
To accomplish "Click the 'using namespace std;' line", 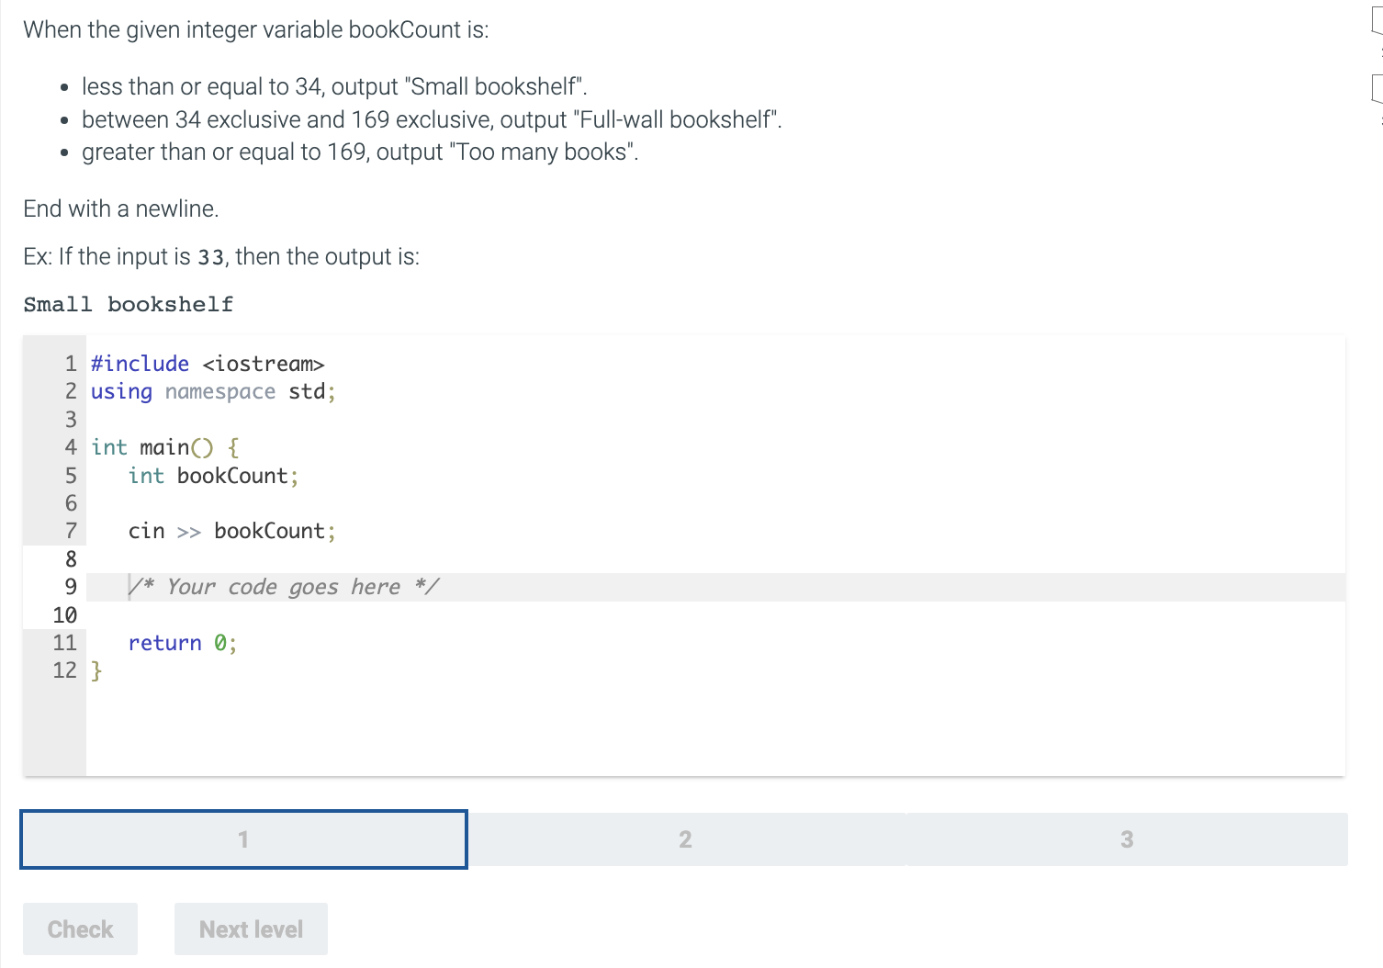I will click(x=213, y=392).
